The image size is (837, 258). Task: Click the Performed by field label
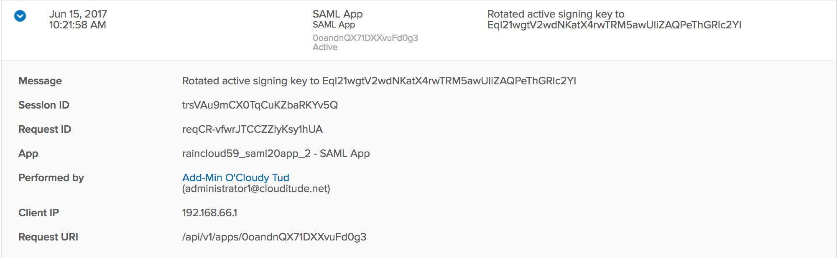[51, 178]
